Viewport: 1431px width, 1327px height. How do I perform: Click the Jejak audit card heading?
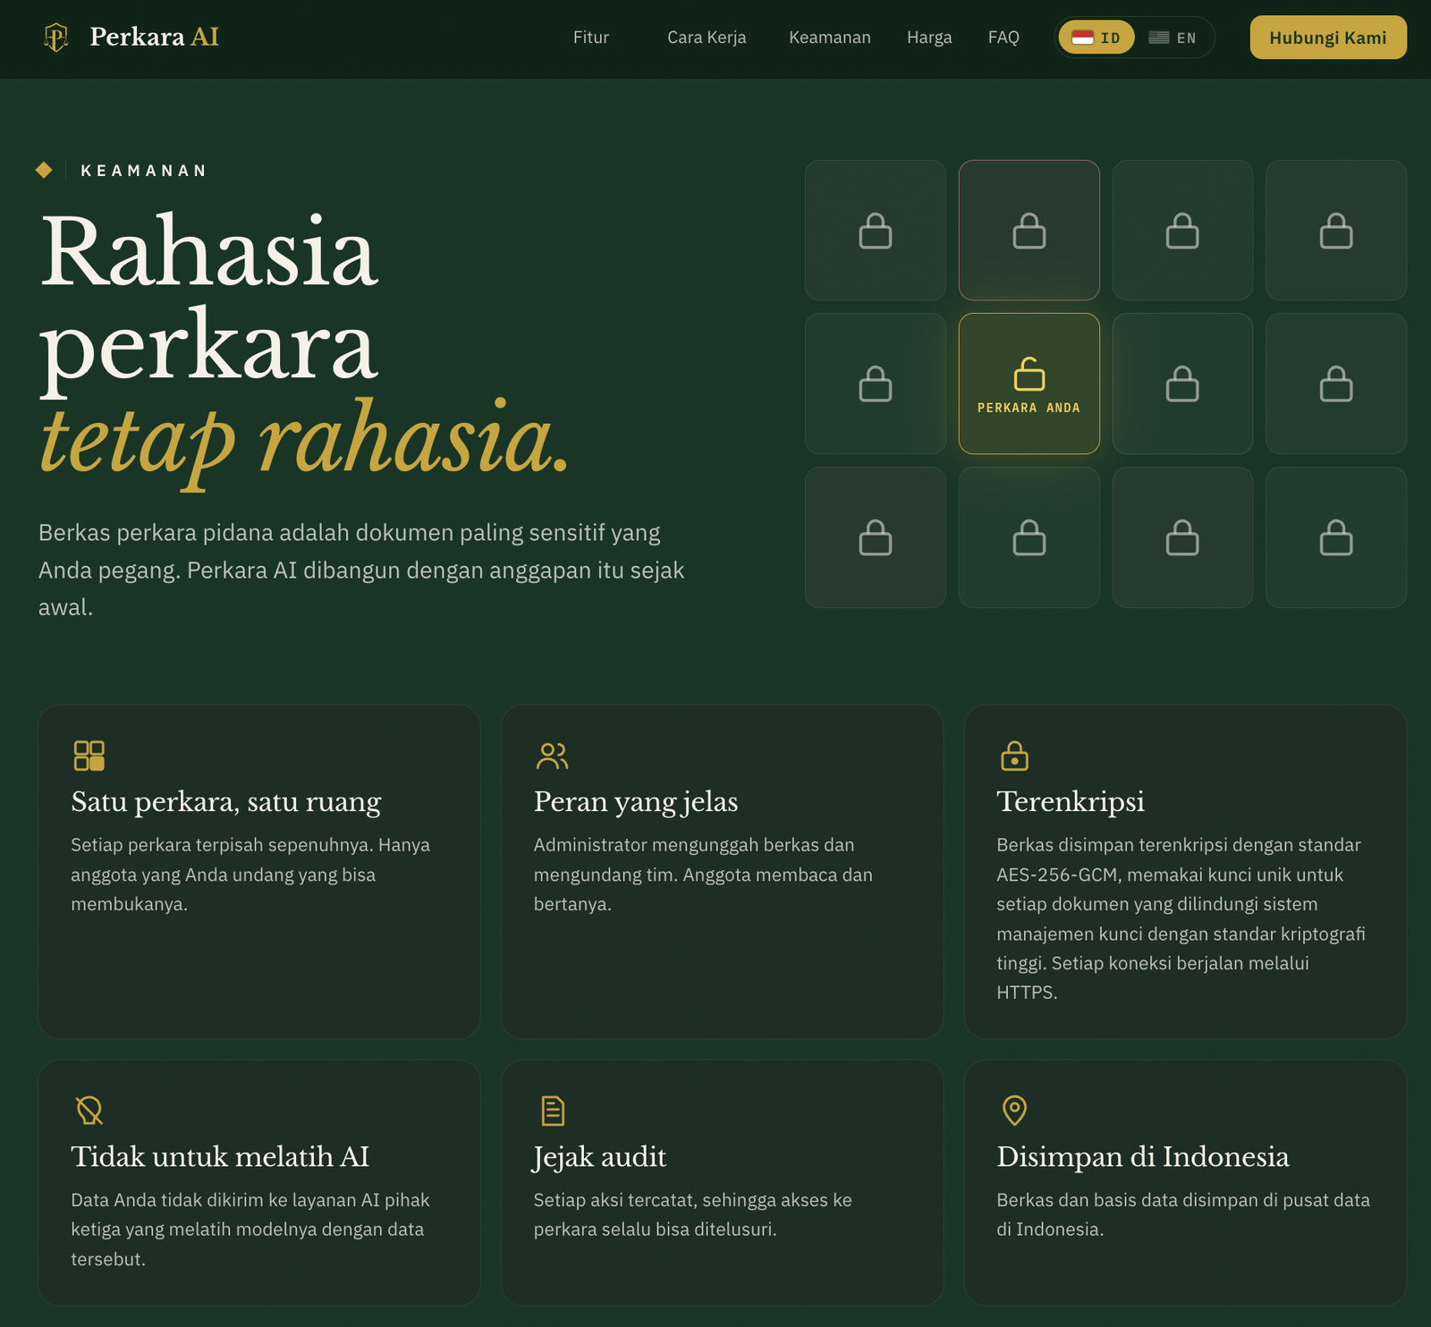[600, 1156]
